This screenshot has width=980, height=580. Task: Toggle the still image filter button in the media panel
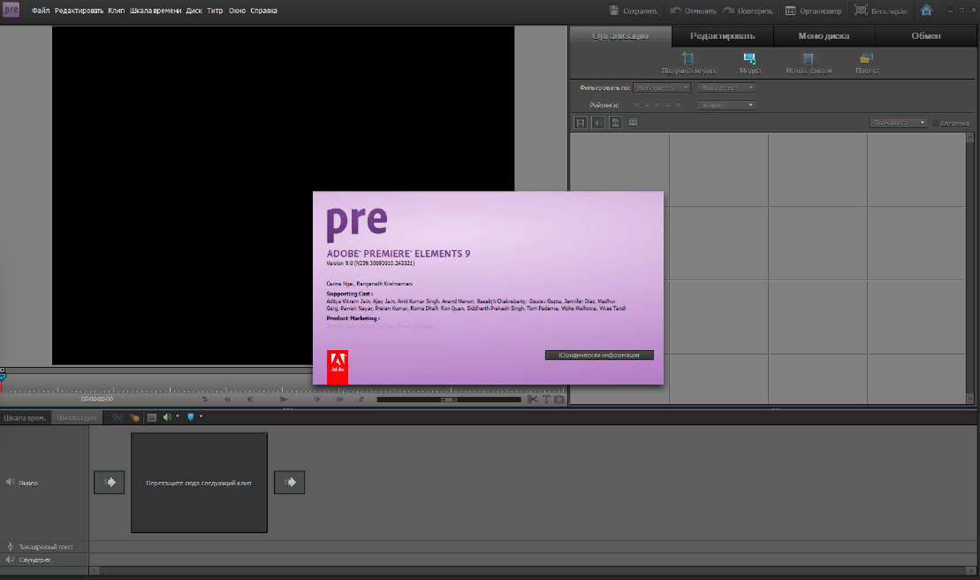(x=616, y=123)
